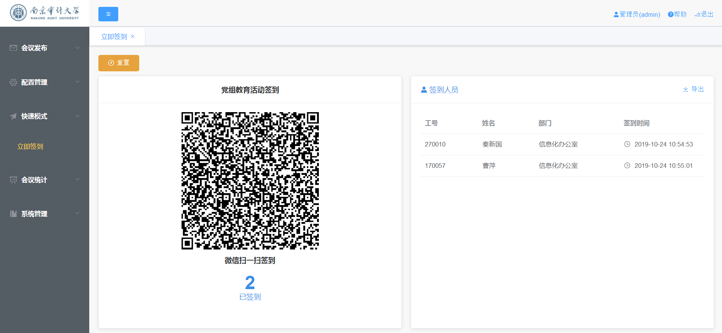This screenshot has height=333, width=722.
Task: Open the 配置管理 sidebar menu
Action: click(x=45, y=82)
